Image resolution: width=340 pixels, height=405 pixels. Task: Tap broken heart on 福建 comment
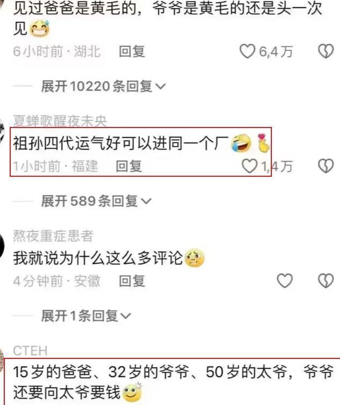326,166
